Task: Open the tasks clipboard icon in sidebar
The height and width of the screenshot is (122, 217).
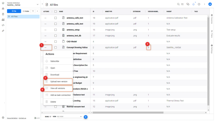Action: [x=3, y=14]
